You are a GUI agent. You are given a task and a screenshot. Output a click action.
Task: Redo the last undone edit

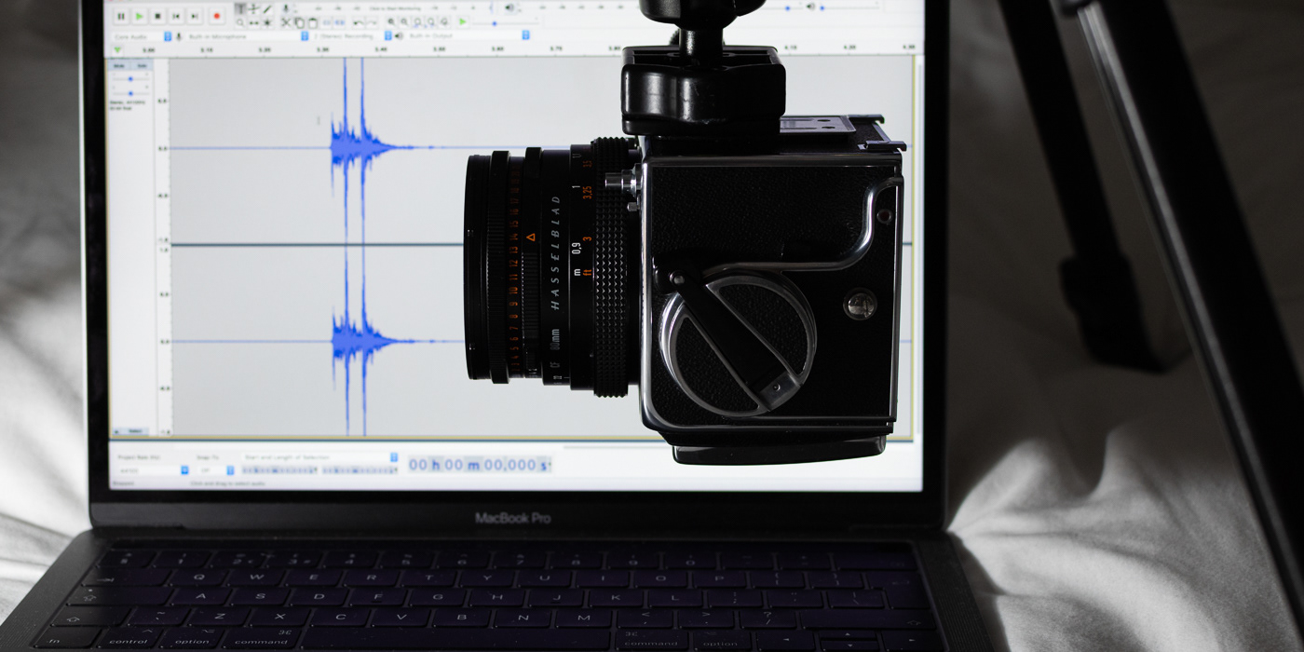(373, 22)
